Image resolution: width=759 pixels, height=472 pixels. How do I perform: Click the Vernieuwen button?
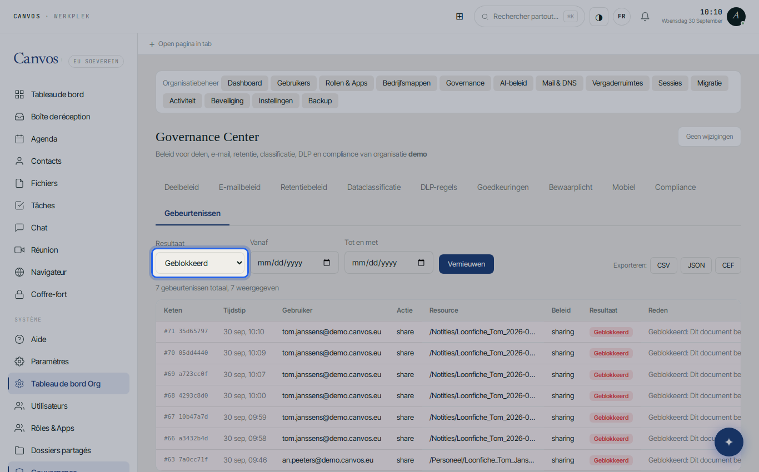coord(466,264)
